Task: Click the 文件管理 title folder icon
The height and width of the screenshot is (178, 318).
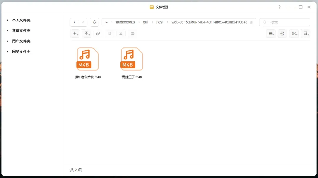Action: coord(152,7)
